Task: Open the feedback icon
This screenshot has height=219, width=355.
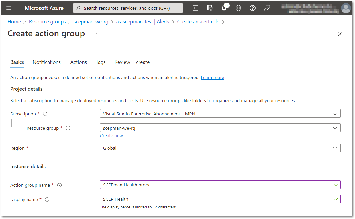Action: coord(267,8)
